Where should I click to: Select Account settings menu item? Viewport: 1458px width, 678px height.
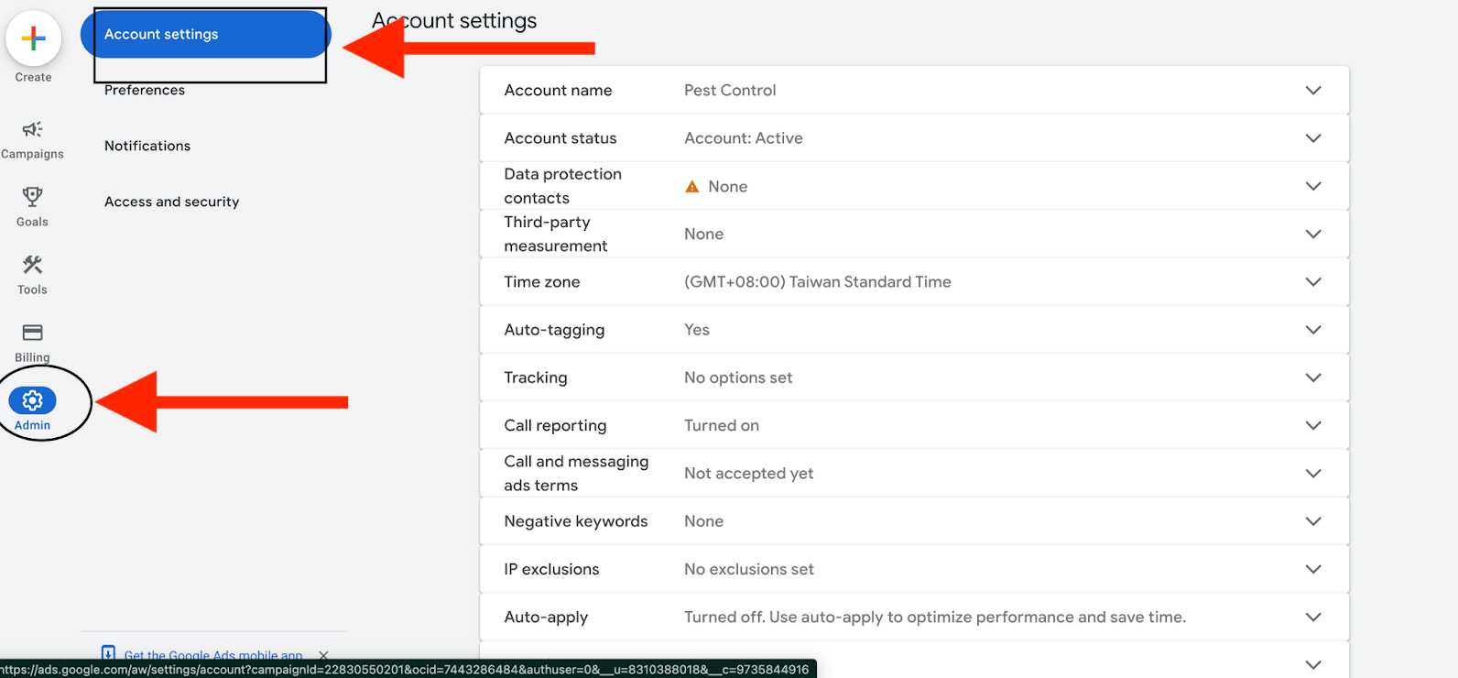(x=205, y=34)
